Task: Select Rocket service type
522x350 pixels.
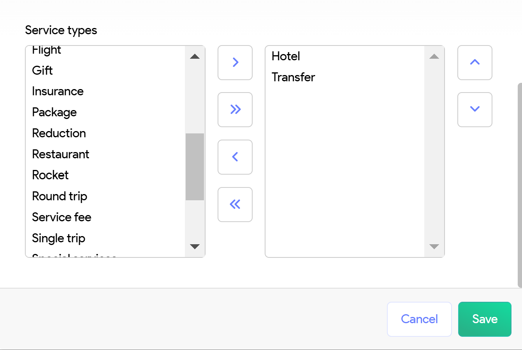Action: coord(51,175)
